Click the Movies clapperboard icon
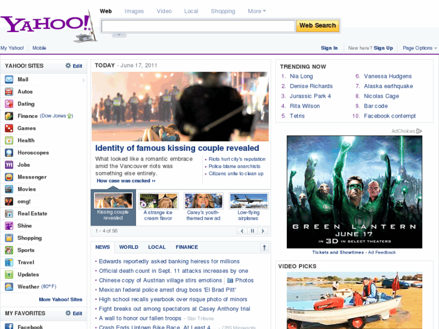Viewport: 439px width, 329px height. 9,189
